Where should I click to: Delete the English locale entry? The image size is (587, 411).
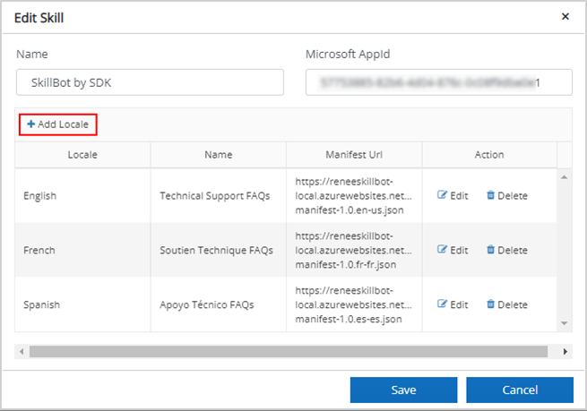506,196
